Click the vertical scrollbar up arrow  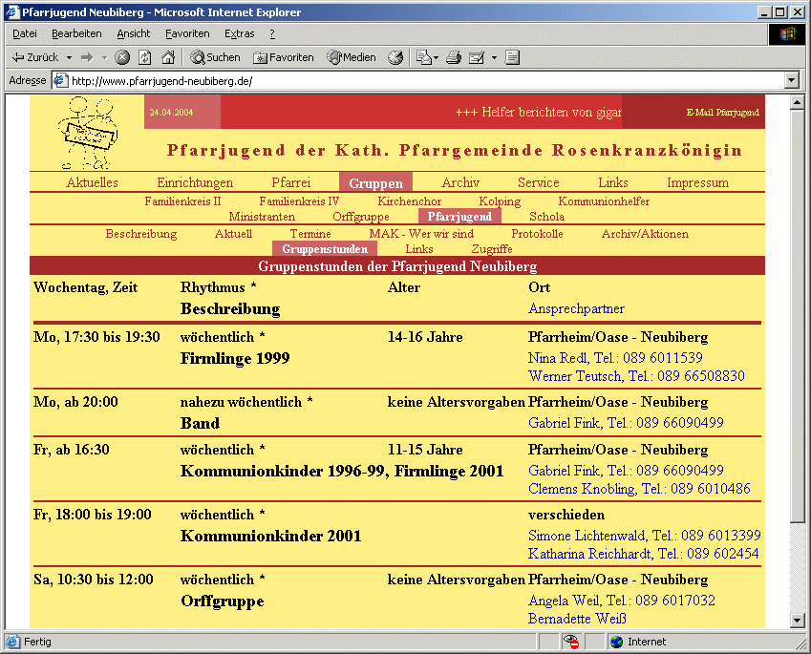click(x=797, y=102)
